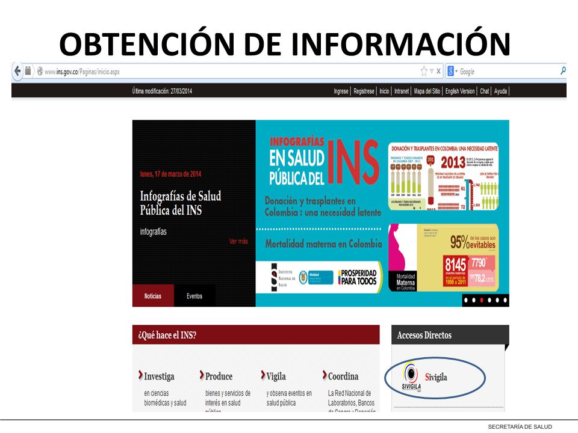Click Infografías de Salud Pública del INS headline
578x433 pixels.
tap(180, 203)
